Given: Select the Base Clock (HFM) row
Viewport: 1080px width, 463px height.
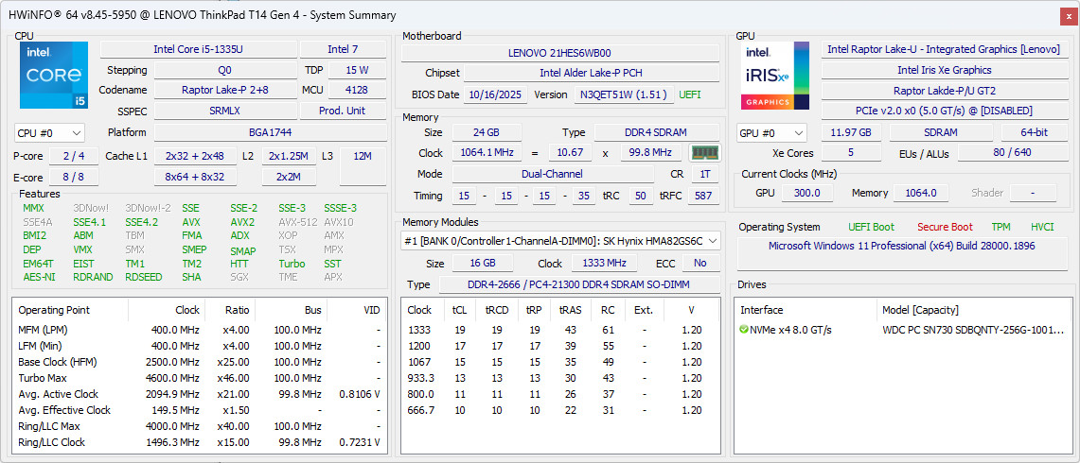Looking at the screenshot, I should coord(200,362).
